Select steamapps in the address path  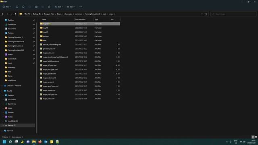68,14
